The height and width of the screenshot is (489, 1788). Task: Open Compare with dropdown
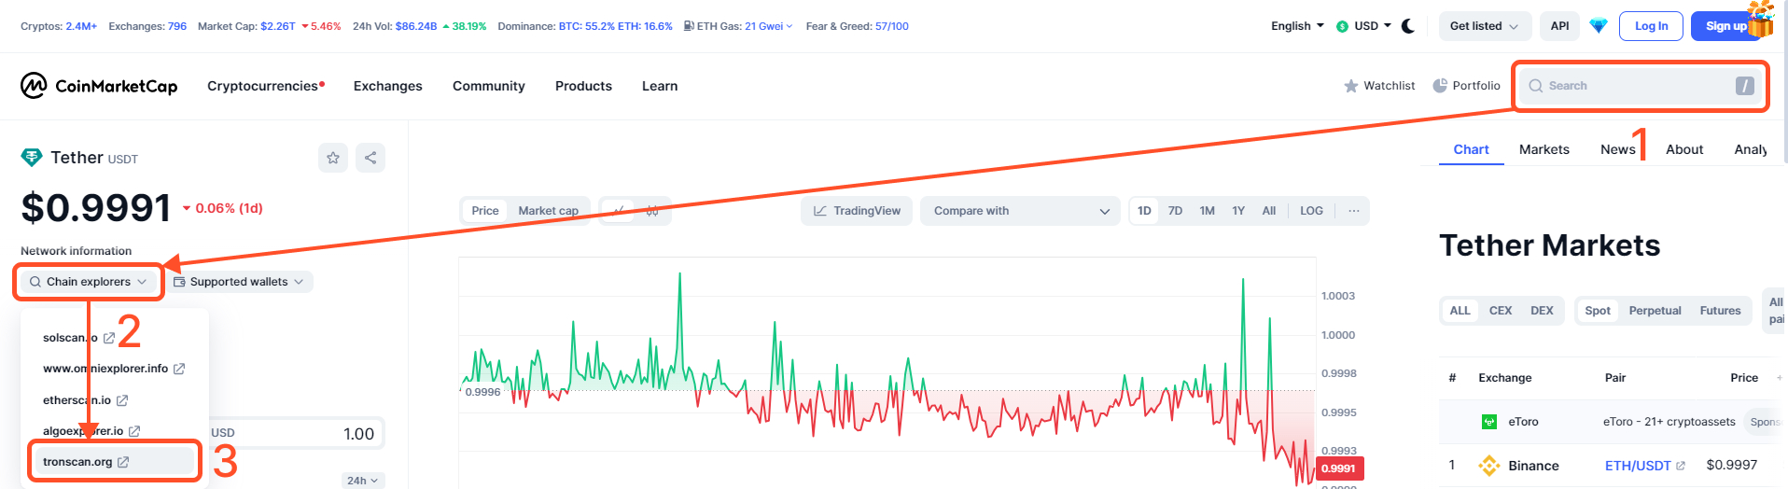[x=1021, y=211]
